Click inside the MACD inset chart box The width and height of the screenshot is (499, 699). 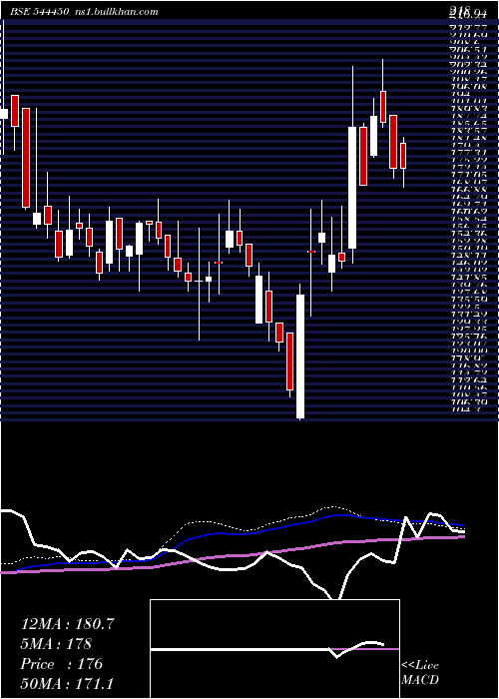point(274,649)
